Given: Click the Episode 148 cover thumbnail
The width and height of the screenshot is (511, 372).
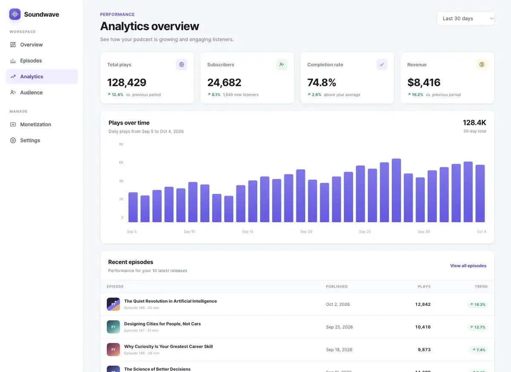Looking at the screenshot, I should pyautogui.click(x=113, y=304).
